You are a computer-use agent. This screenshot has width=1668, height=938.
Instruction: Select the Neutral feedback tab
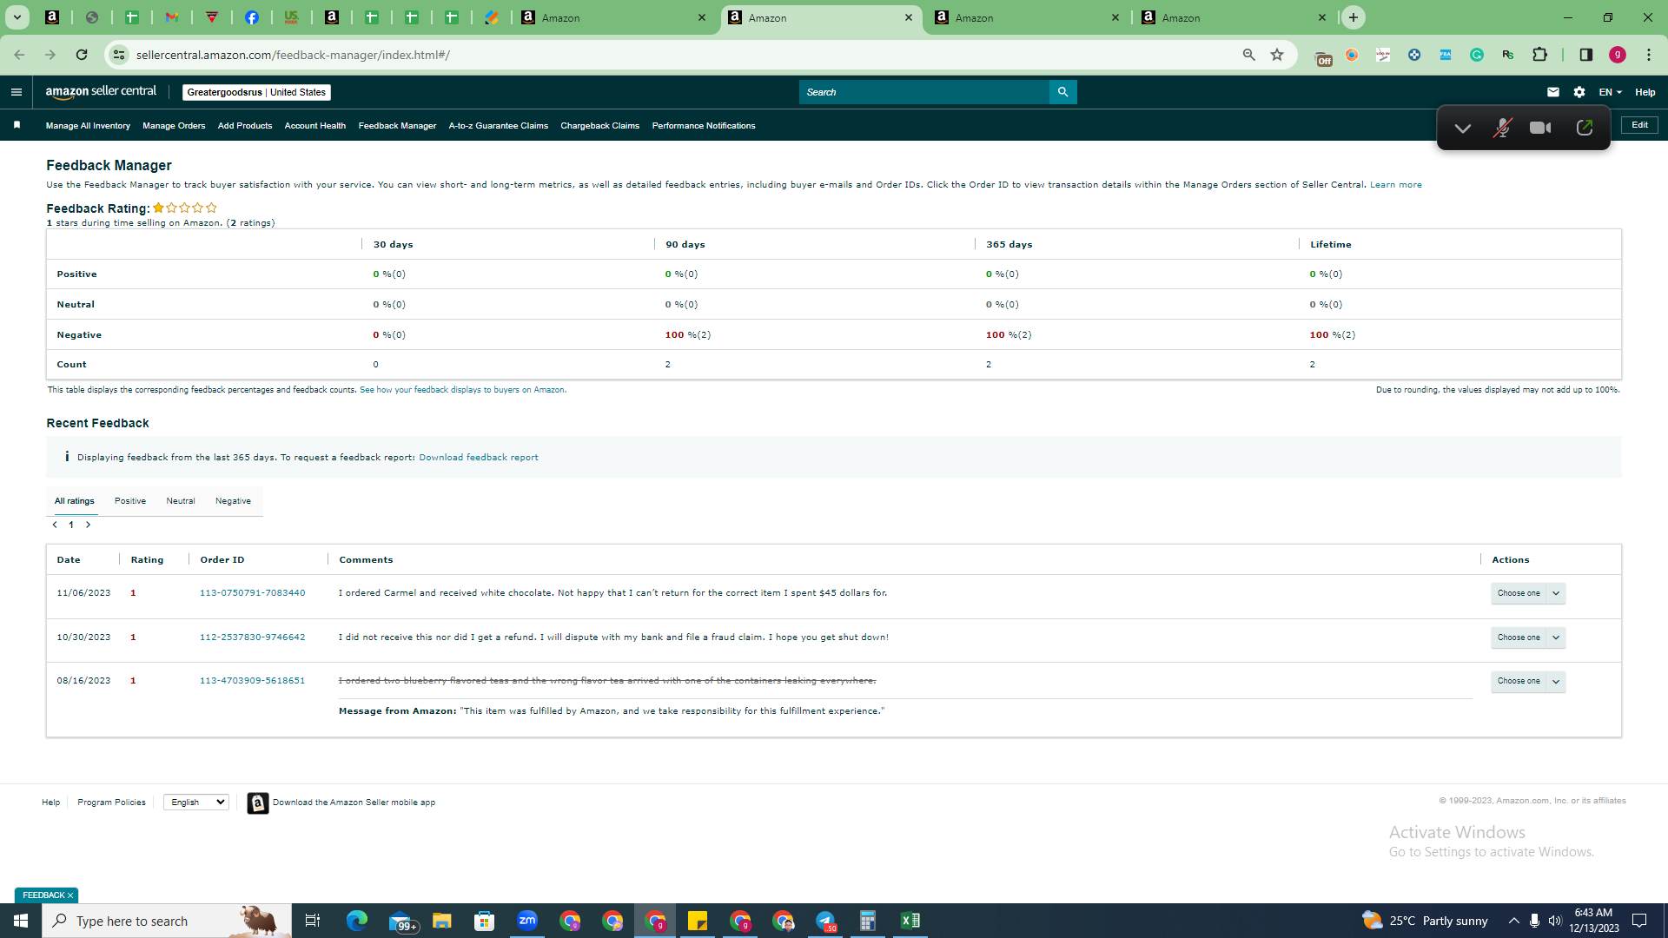click(x=181, y=501)
